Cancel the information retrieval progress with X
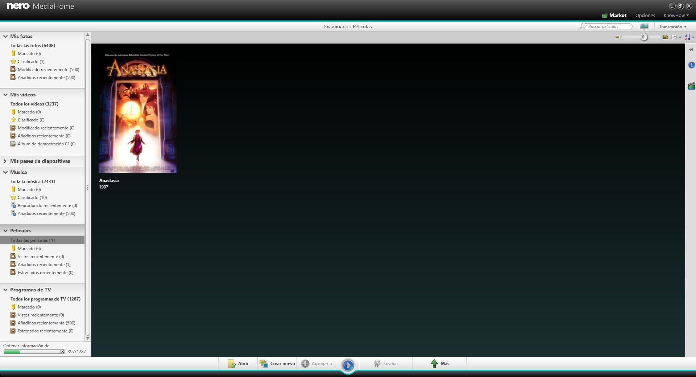696x377 pixels. [63, 352]
